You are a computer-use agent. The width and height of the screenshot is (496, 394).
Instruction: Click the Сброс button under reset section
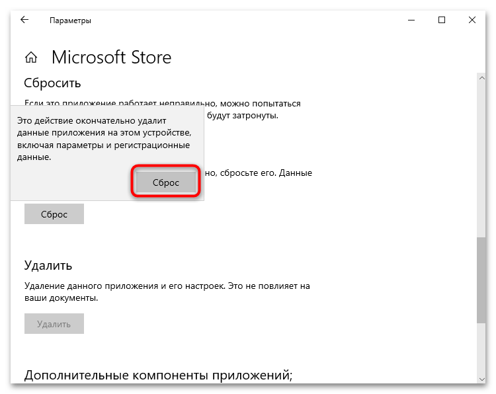coord(54,214)
